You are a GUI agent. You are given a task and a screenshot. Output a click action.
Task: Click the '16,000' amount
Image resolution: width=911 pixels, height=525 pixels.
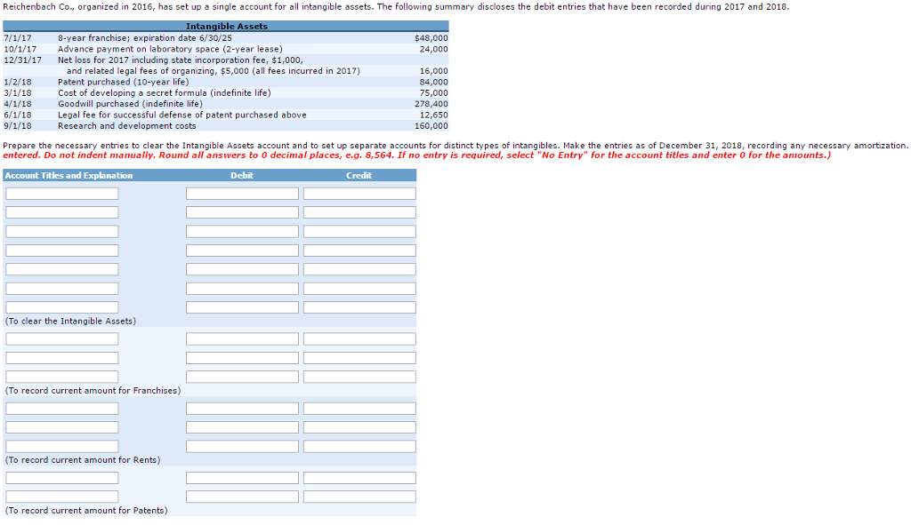(433, 71)
